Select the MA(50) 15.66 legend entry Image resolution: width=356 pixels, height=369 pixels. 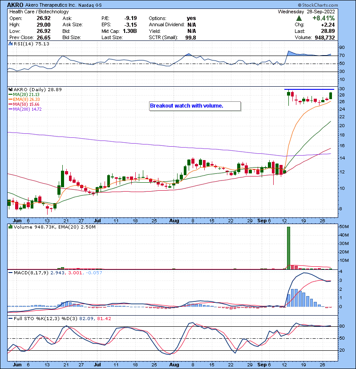click(24, 104)
